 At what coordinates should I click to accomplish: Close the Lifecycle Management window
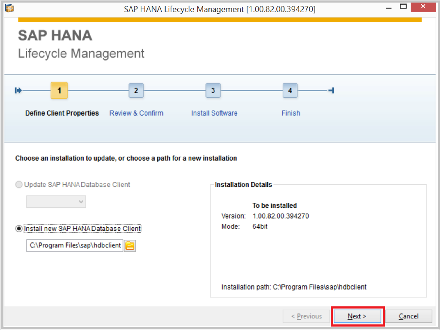point(423,7)
